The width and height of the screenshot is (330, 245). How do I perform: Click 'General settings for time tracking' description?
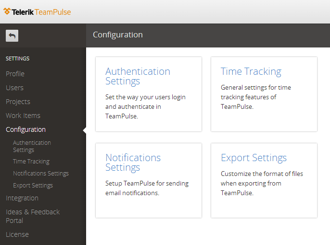tap(256, 97)
